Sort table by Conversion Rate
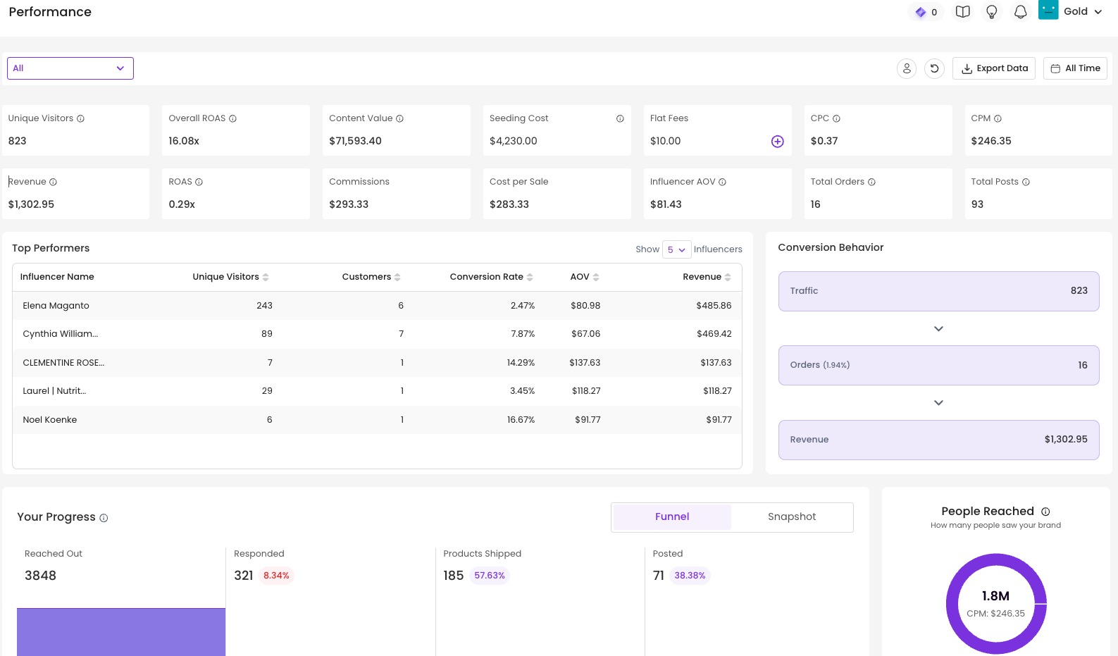The height and width of the screenshot is (656, 1118). coord(530,277)
